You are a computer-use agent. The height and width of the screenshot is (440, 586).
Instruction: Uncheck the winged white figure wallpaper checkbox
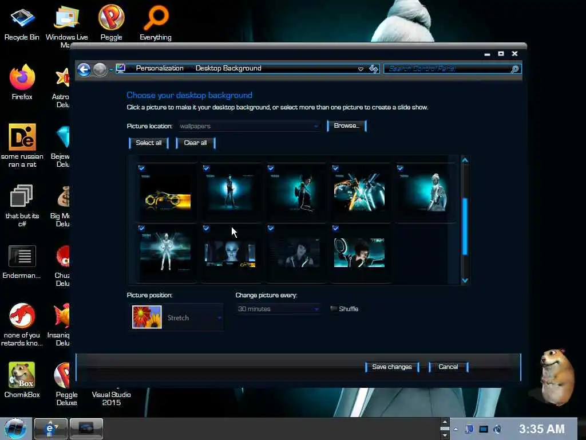[x=142, y=228]
